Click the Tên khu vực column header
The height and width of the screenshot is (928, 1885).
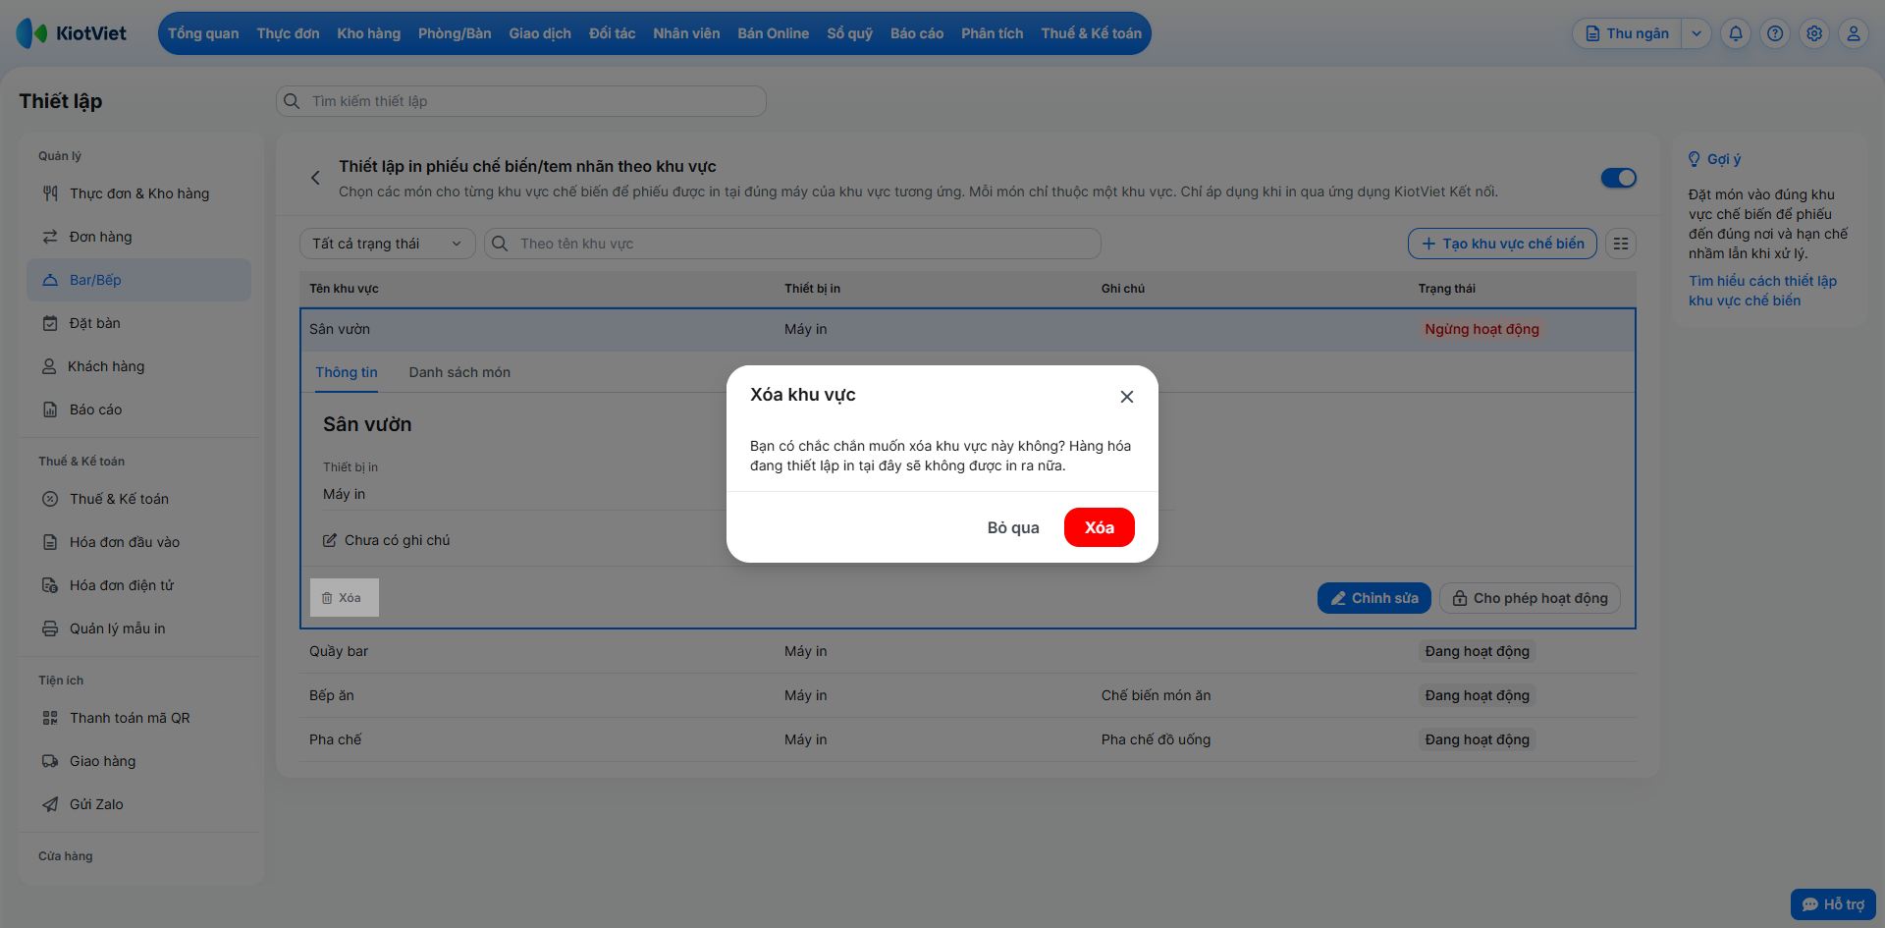click(344, 289)
